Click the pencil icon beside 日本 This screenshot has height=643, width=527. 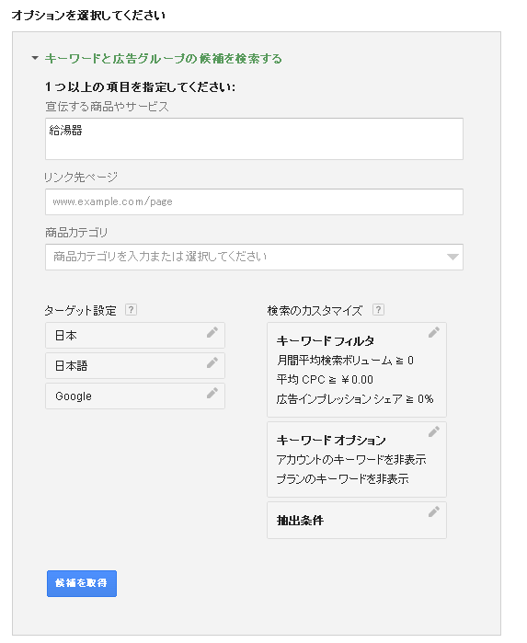(x=212, y=332)
